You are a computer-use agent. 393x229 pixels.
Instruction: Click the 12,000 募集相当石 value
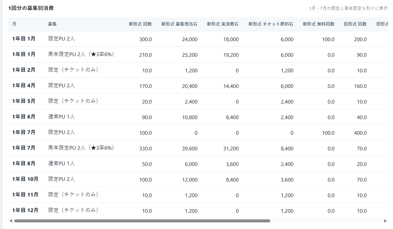click(x=190, y=180)
